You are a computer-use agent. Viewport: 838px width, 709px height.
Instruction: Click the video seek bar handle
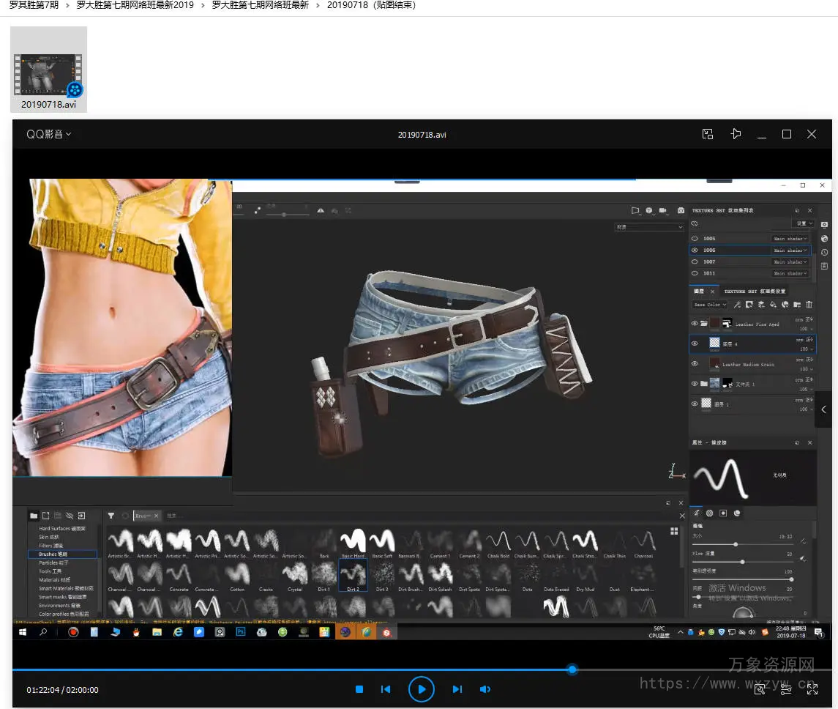pyautogui.click(x=572, y=669)
